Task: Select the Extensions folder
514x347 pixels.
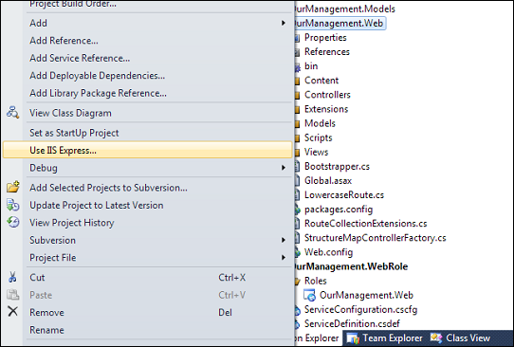Action: click(326, 109)
